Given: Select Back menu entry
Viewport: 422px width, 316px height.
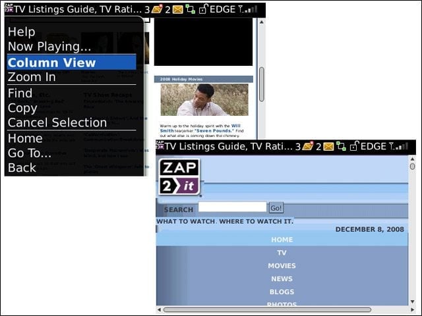Looking at the screenshot, I should point(22,168).
